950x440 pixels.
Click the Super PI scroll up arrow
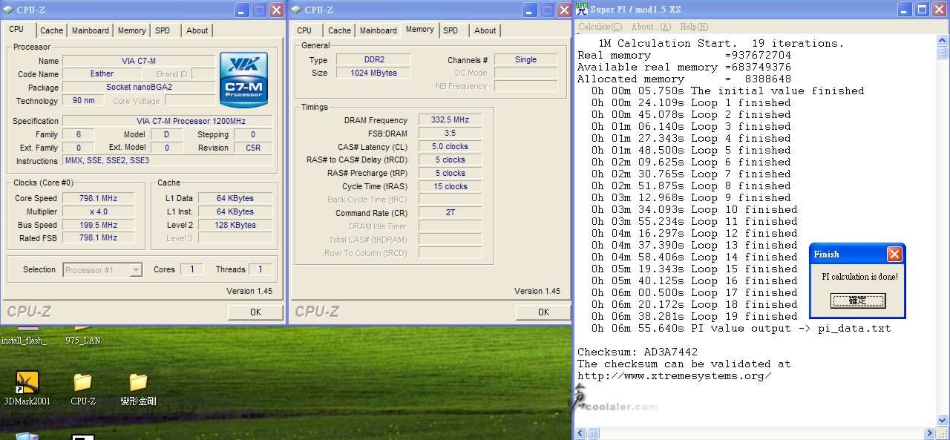943,40
